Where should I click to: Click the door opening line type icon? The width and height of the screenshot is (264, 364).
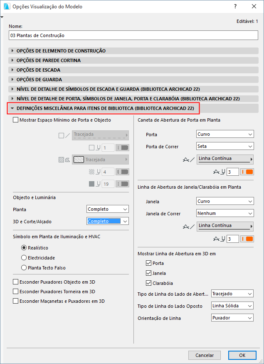click(x=189, y=160)
